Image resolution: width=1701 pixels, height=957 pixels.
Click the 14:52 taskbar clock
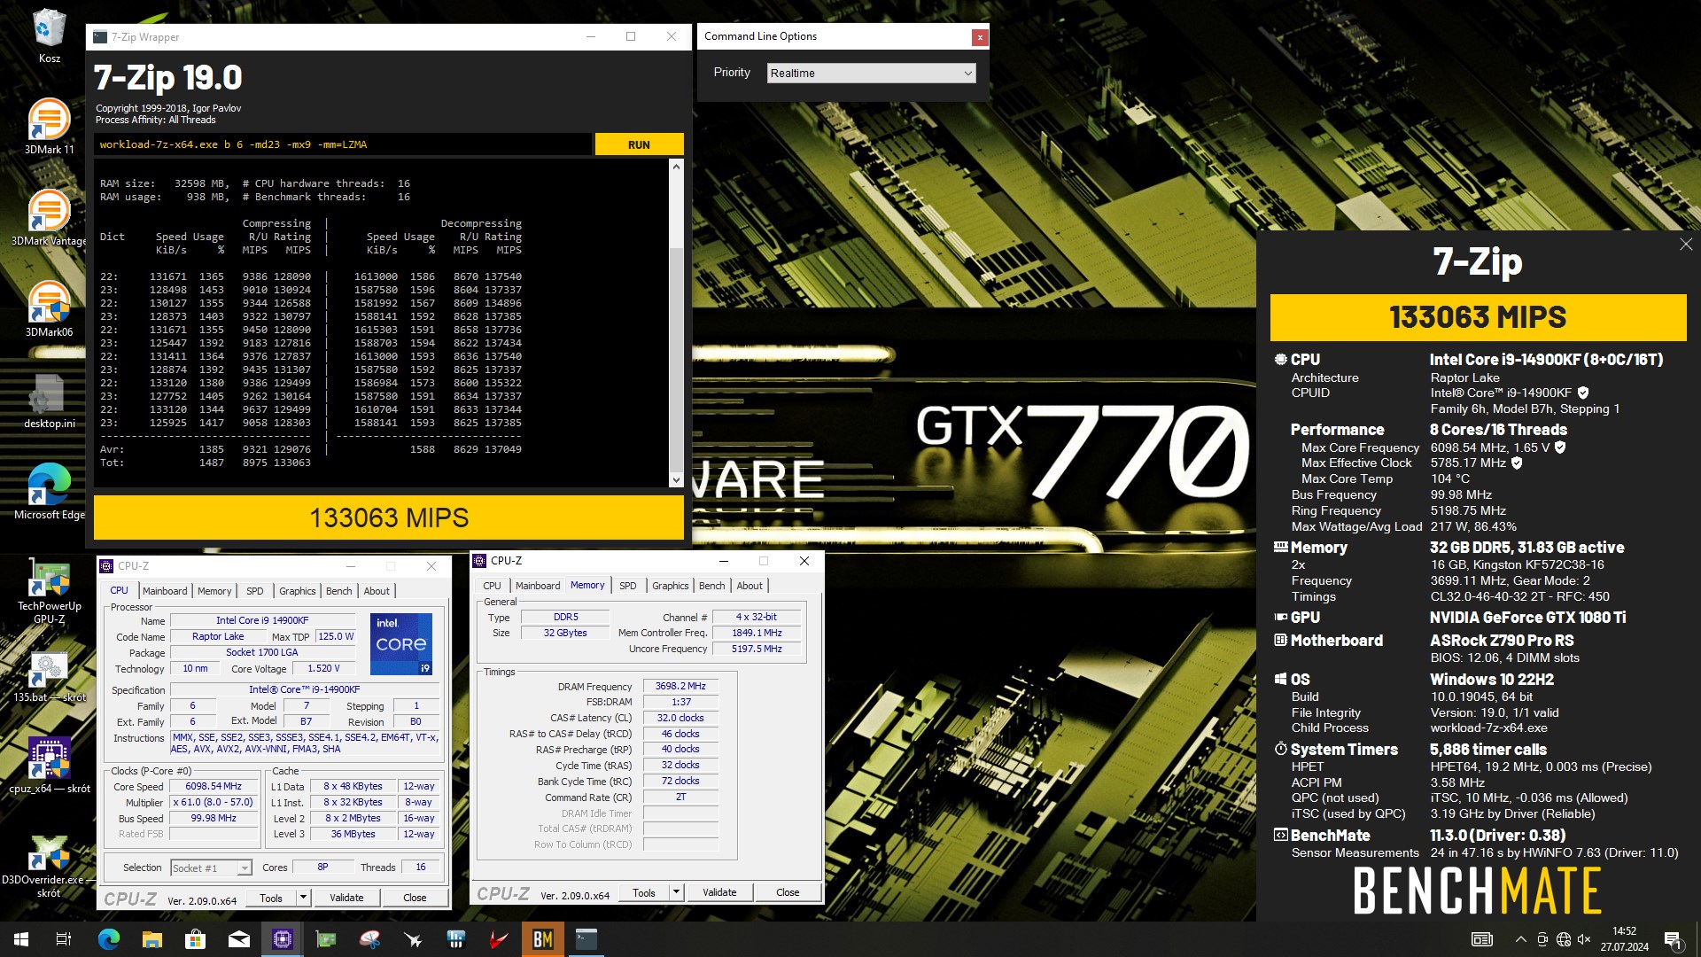tap(1625, 939)
